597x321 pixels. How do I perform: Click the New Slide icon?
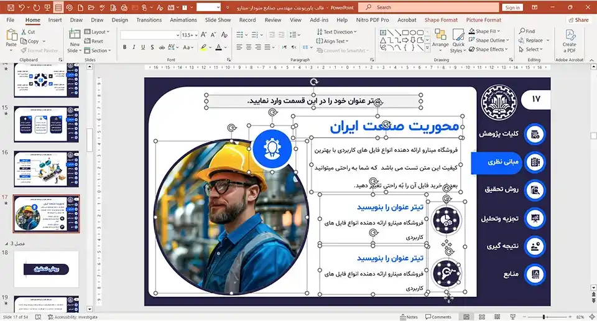point(74,35)
